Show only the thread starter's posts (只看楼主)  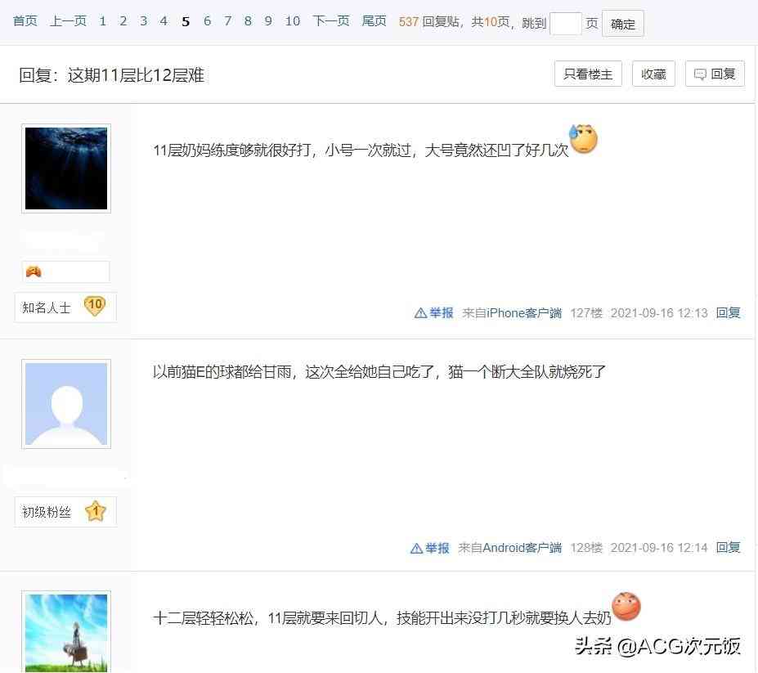(x=588, y=74)
